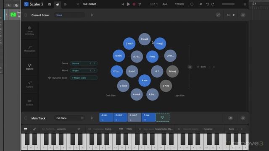Switch to Modulation view
The image size is (269, 151).
click(29, 49)
